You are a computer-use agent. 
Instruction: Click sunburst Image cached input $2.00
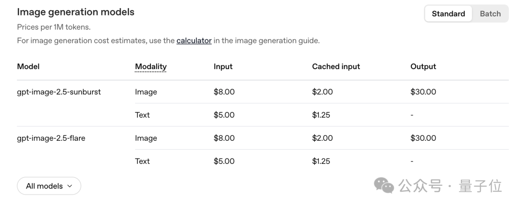[x=322, y=92]
